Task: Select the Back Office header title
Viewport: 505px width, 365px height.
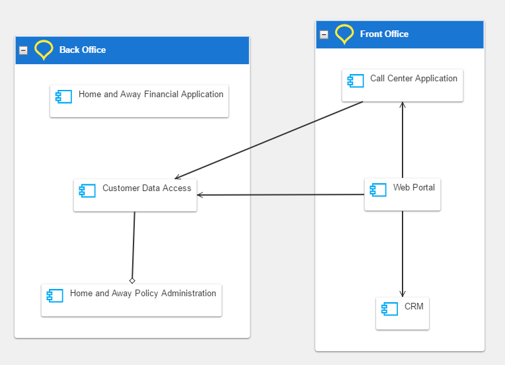Action: click(83, 50)
